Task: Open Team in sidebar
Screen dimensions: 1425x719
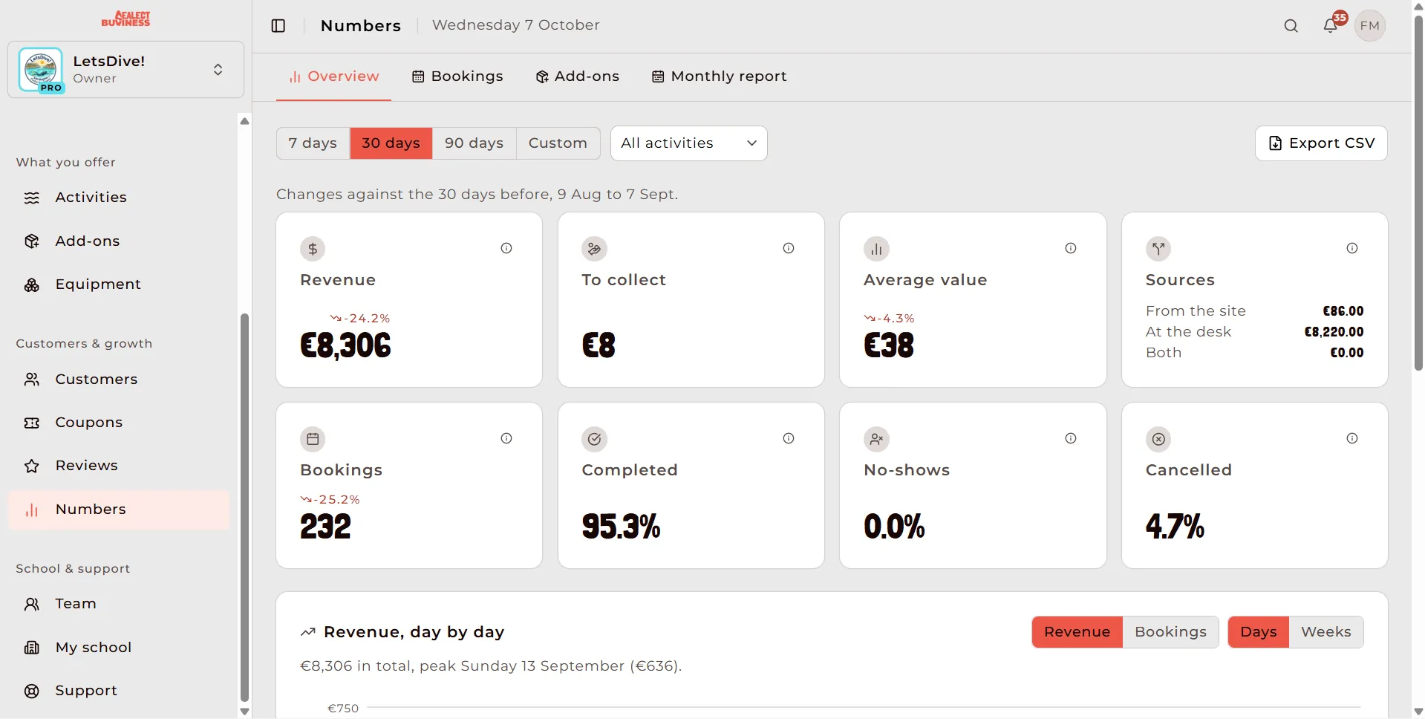Action: click(x=119, y=604)
